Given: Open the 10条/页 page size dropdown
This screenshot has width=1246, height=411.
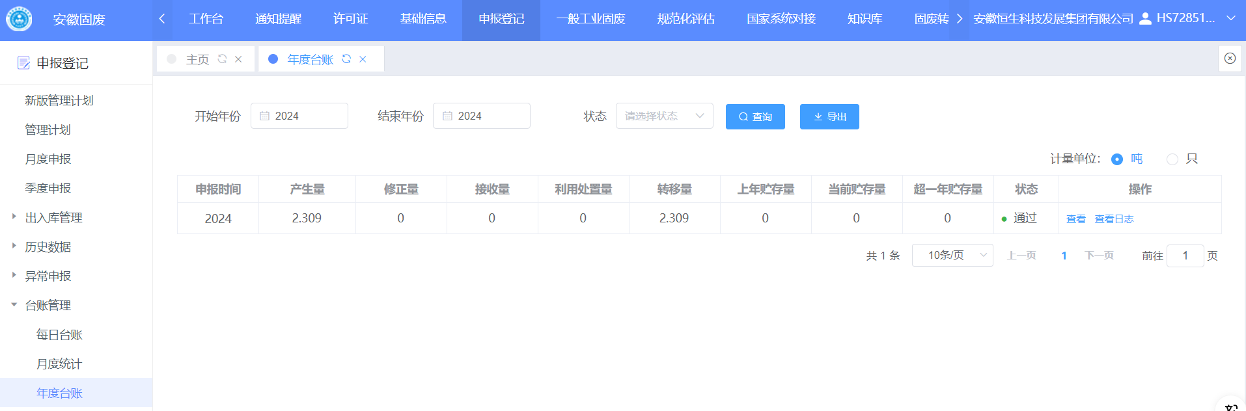Looking at the screenshot, I should coord(952,256).
